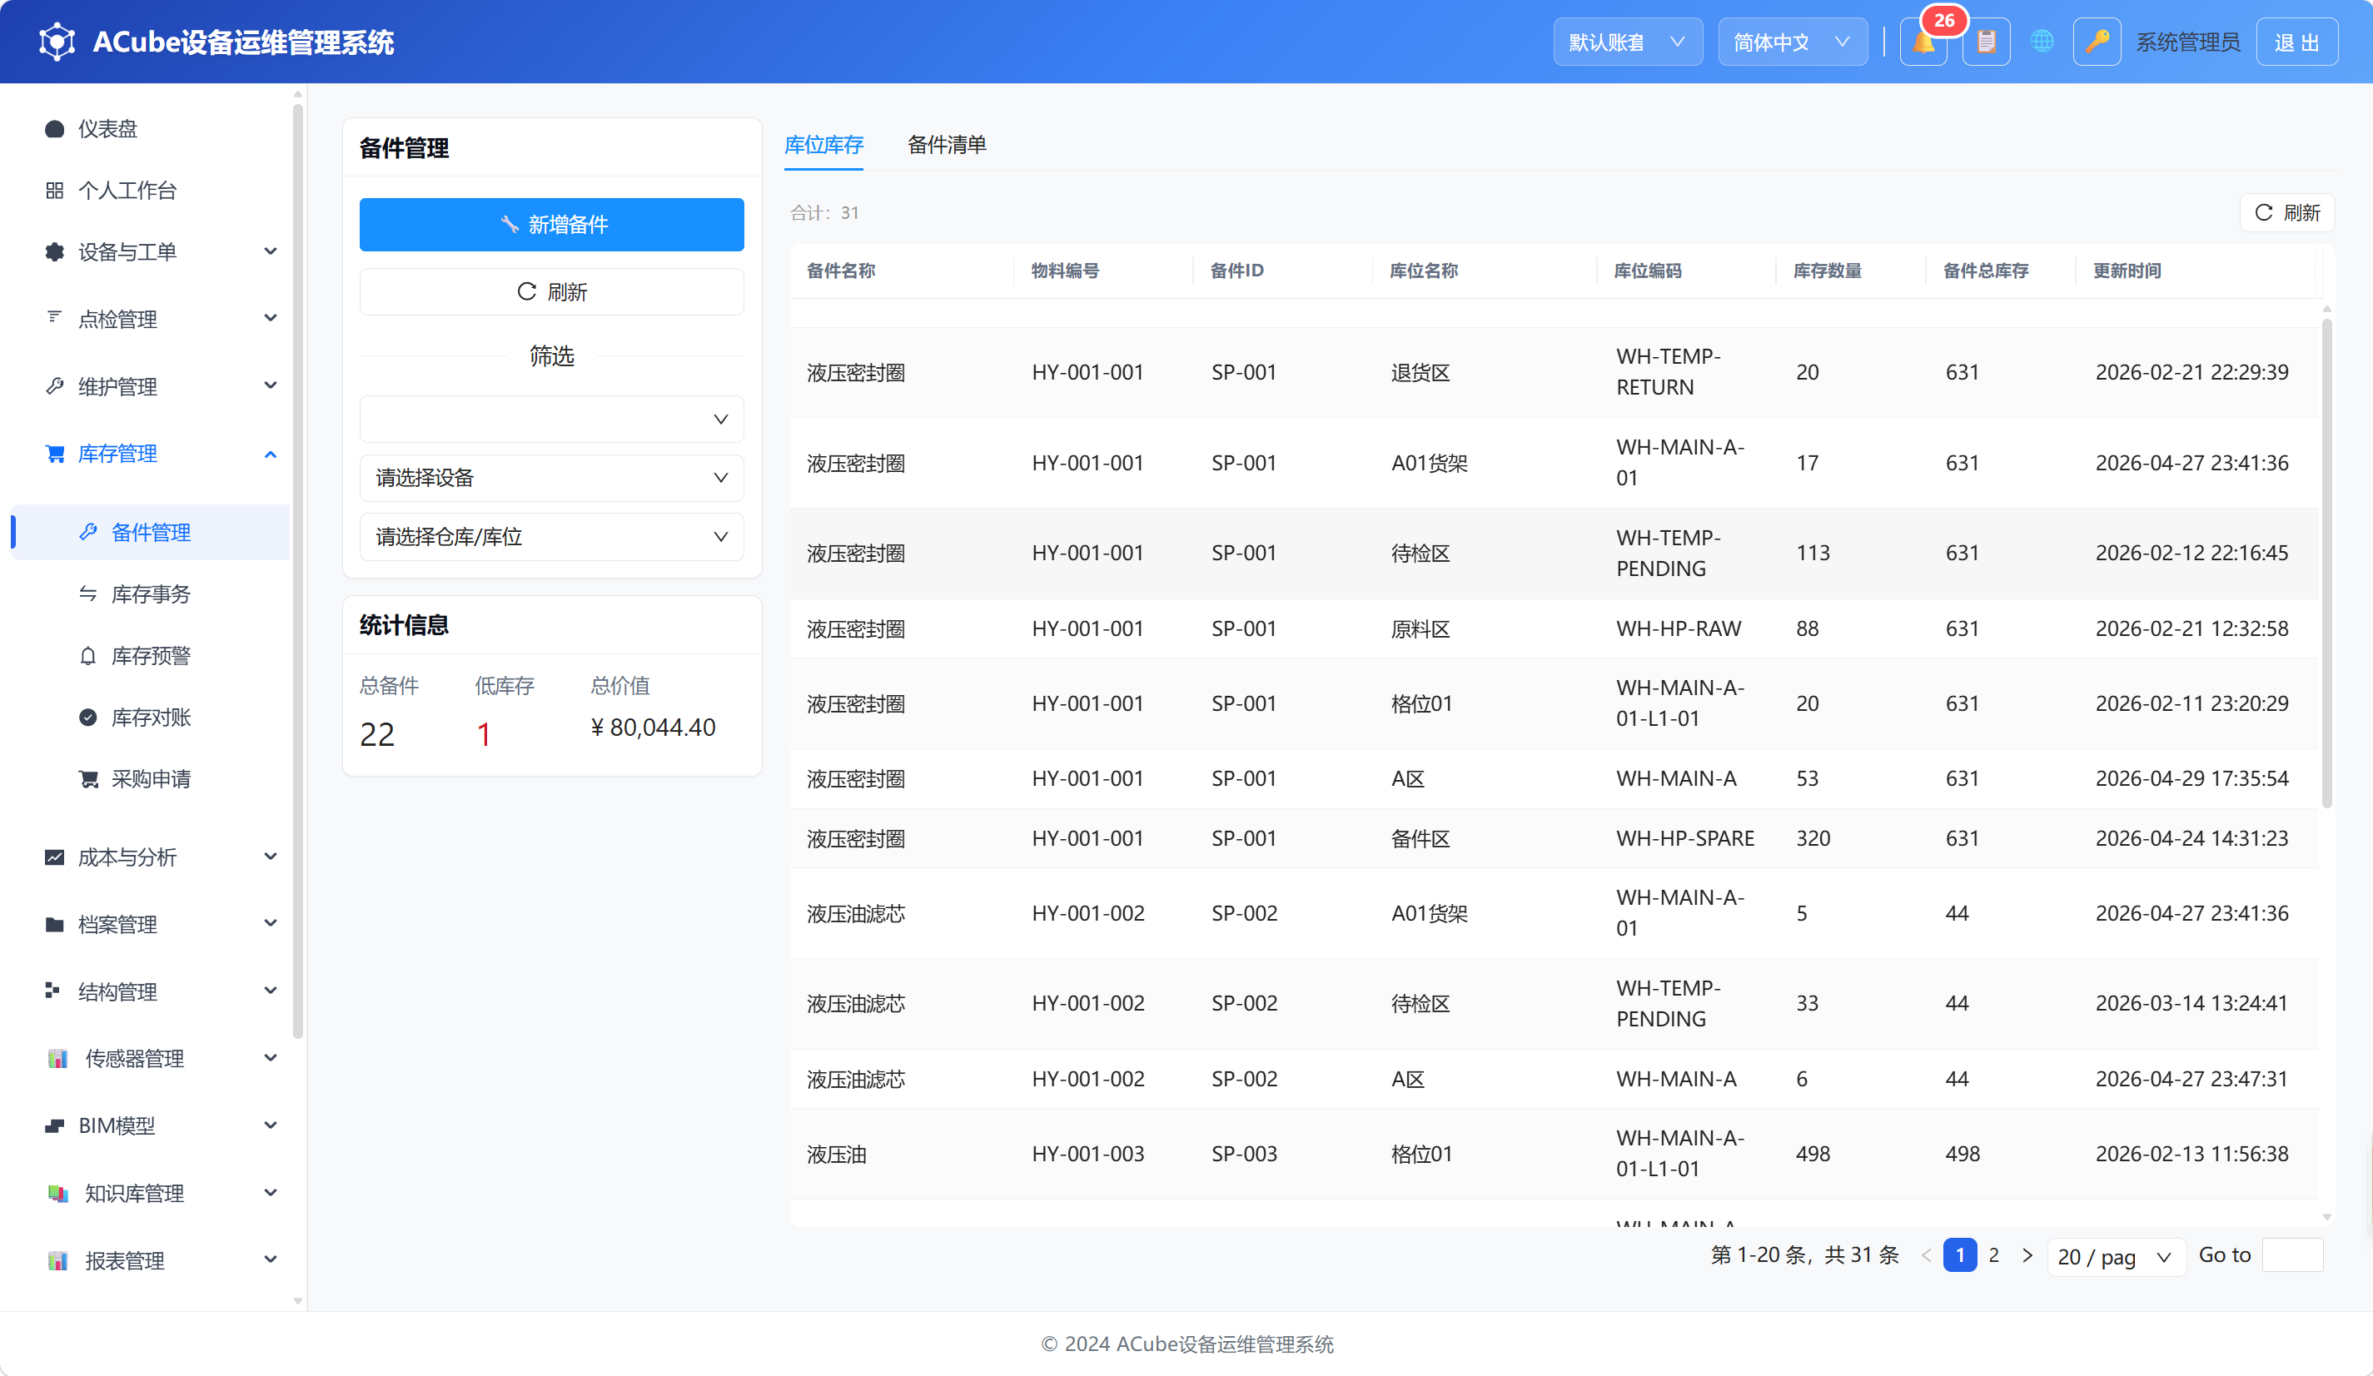The height and width of the screenshot is (1376, 2373).
Task: Click the shopping cart icon beside 库存管理
Action: pyautogui.click(x=55, y=454)
